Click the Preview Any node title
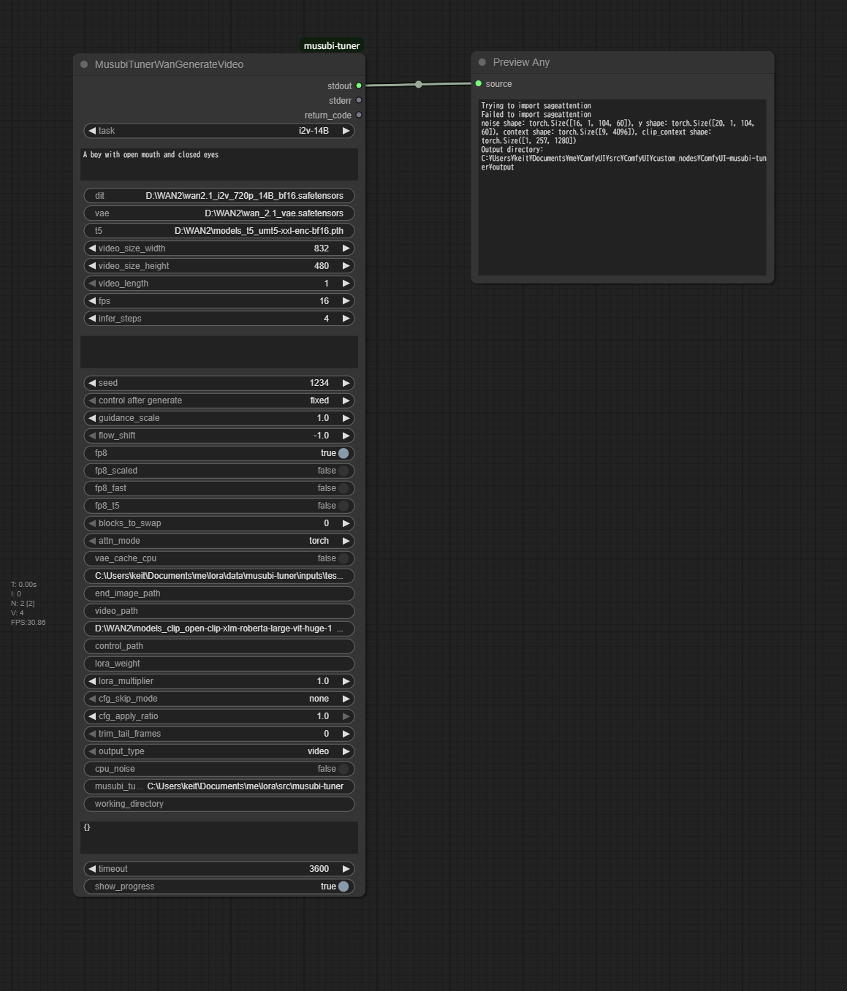This screenshot has height=991, width=847. coord(521,62)
